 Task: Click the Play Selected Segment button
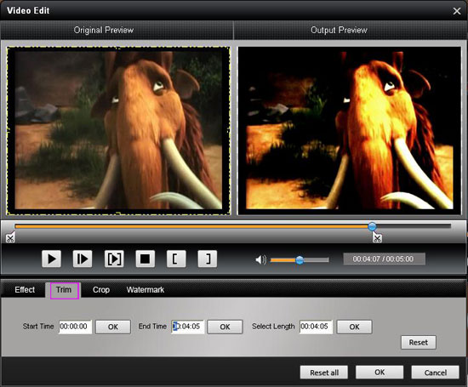tap(114, 259)
